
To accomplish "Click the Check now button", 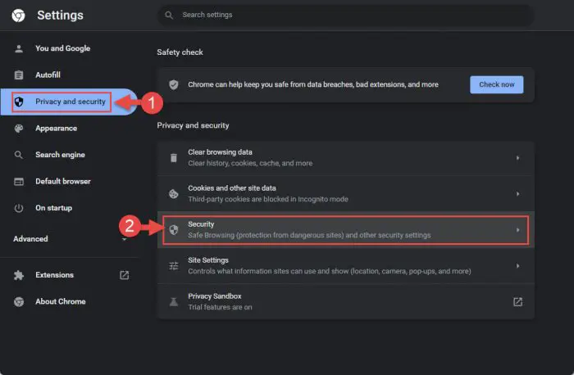I will (x=496, y=84).
